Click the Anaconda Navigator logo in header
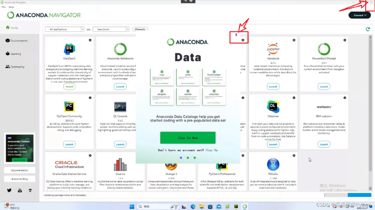Viewport: 375px width, 210px height. 44,15
